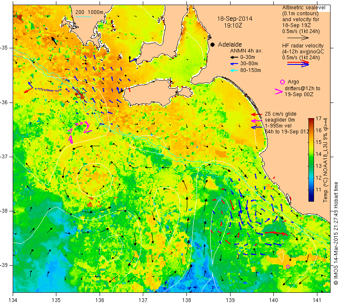Click the IMOS copyright timestamp text
Image resolution: width=339 pixels, height=305 pixels.
pos(336,234)
